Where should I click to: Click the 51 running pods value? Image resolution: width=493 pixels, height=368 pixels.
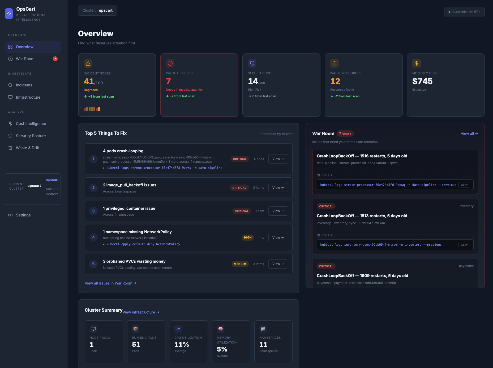coord(136,345)
